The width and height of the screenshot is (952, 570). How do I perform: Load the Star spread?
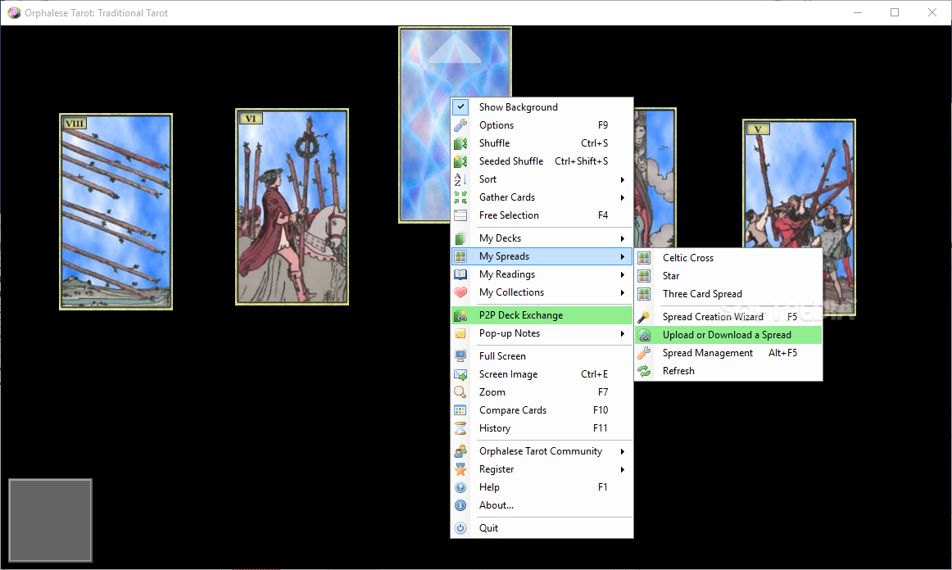click(x=728, y=276)
